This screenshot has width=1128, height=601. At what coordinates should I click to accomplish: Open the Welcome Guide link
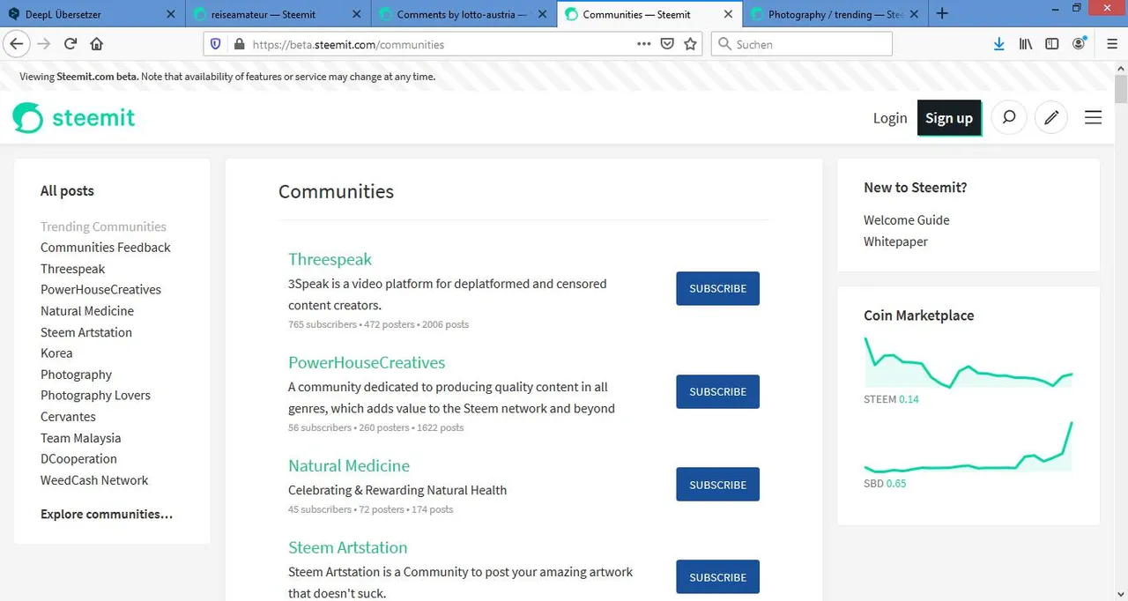click(x=906, y=220)
